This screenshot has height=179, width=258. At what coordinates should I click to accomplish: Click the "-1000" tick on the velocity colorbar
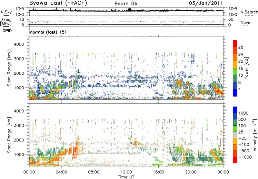click(245, 157)
